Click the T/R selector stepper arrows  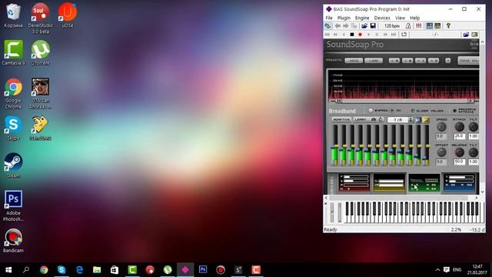tap(411, 120)
